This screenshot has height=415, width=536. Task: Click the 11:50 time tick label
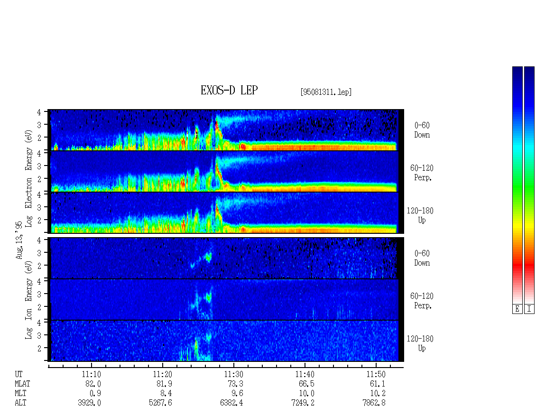(376, 374)
